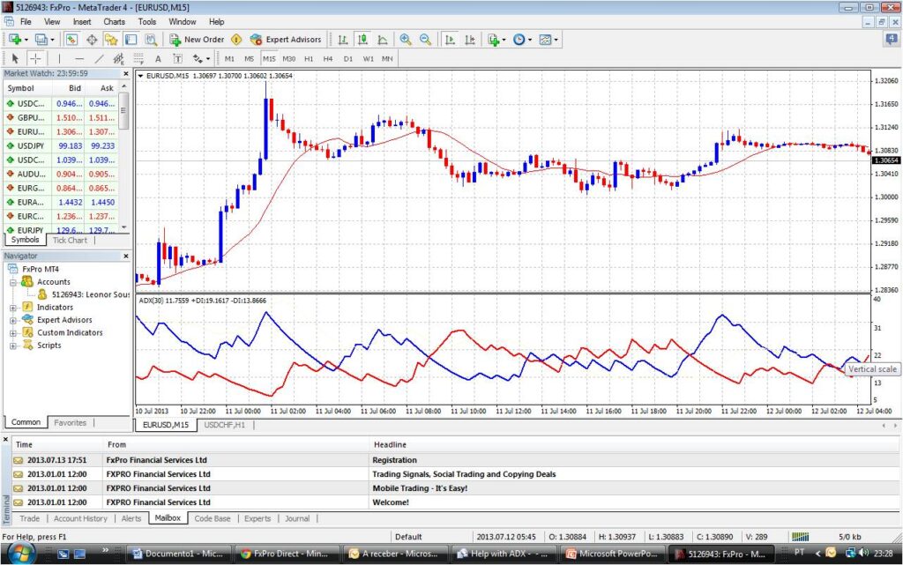Expand the Indicators tree node

[13, 308]
